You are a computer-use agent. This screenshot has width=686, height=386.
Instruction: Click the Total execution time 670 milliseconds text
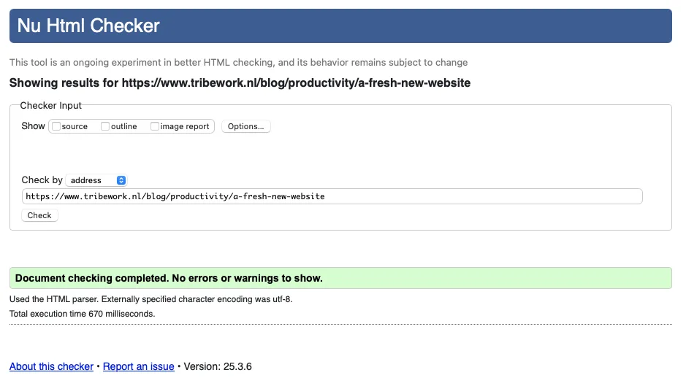tap(83, 314)
